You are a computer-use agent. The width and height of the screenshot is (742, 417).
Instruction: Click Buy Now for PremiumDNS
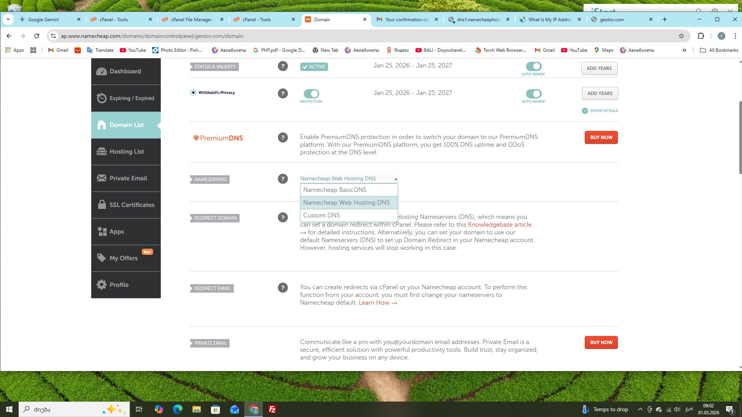click(601, 137)
